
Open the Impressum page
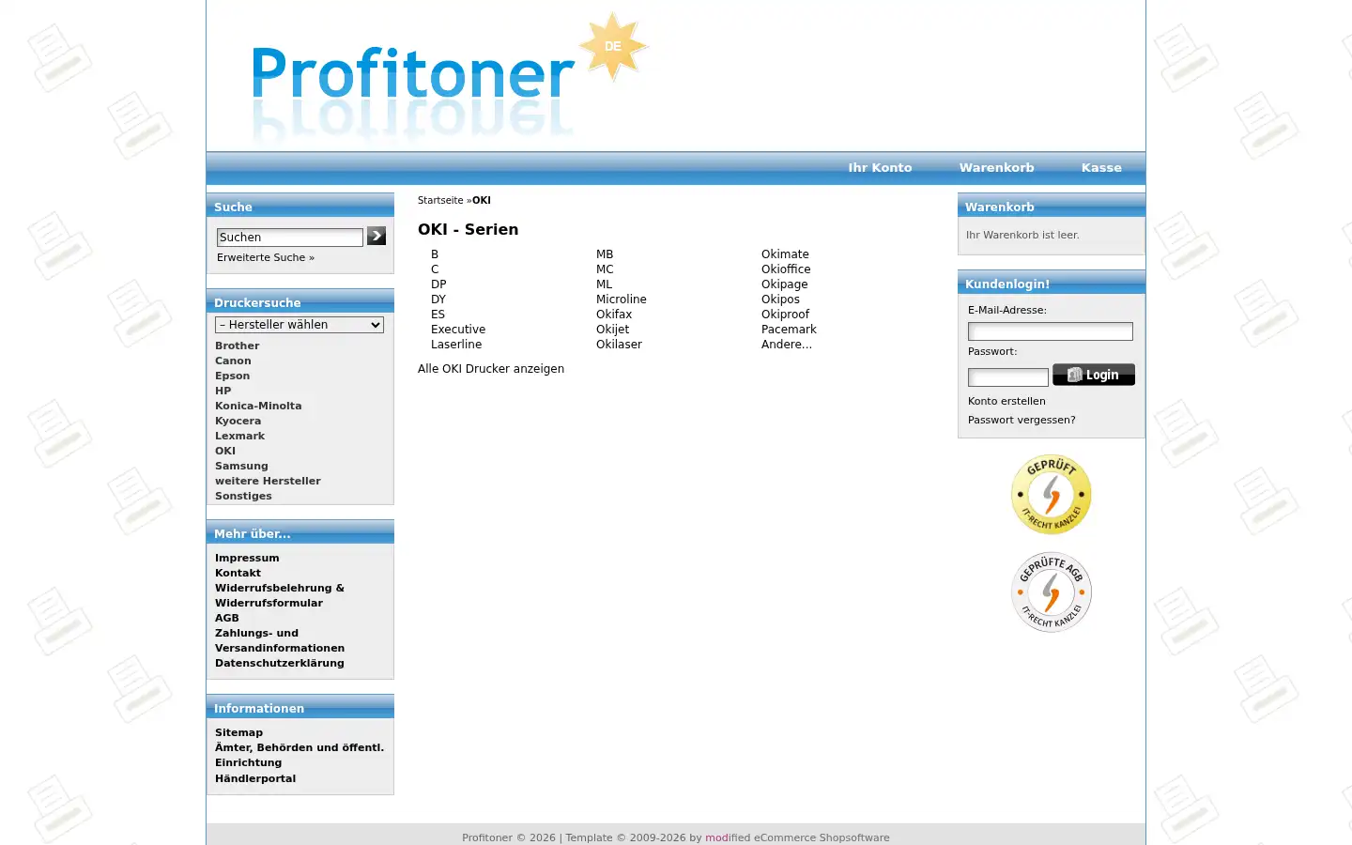(247, 558)
